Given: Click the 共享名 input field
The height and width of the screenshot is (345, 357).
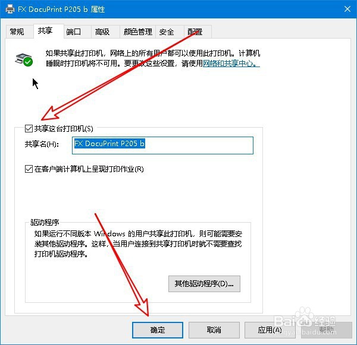Looking at the screenshot, I should tap(162, 145).
